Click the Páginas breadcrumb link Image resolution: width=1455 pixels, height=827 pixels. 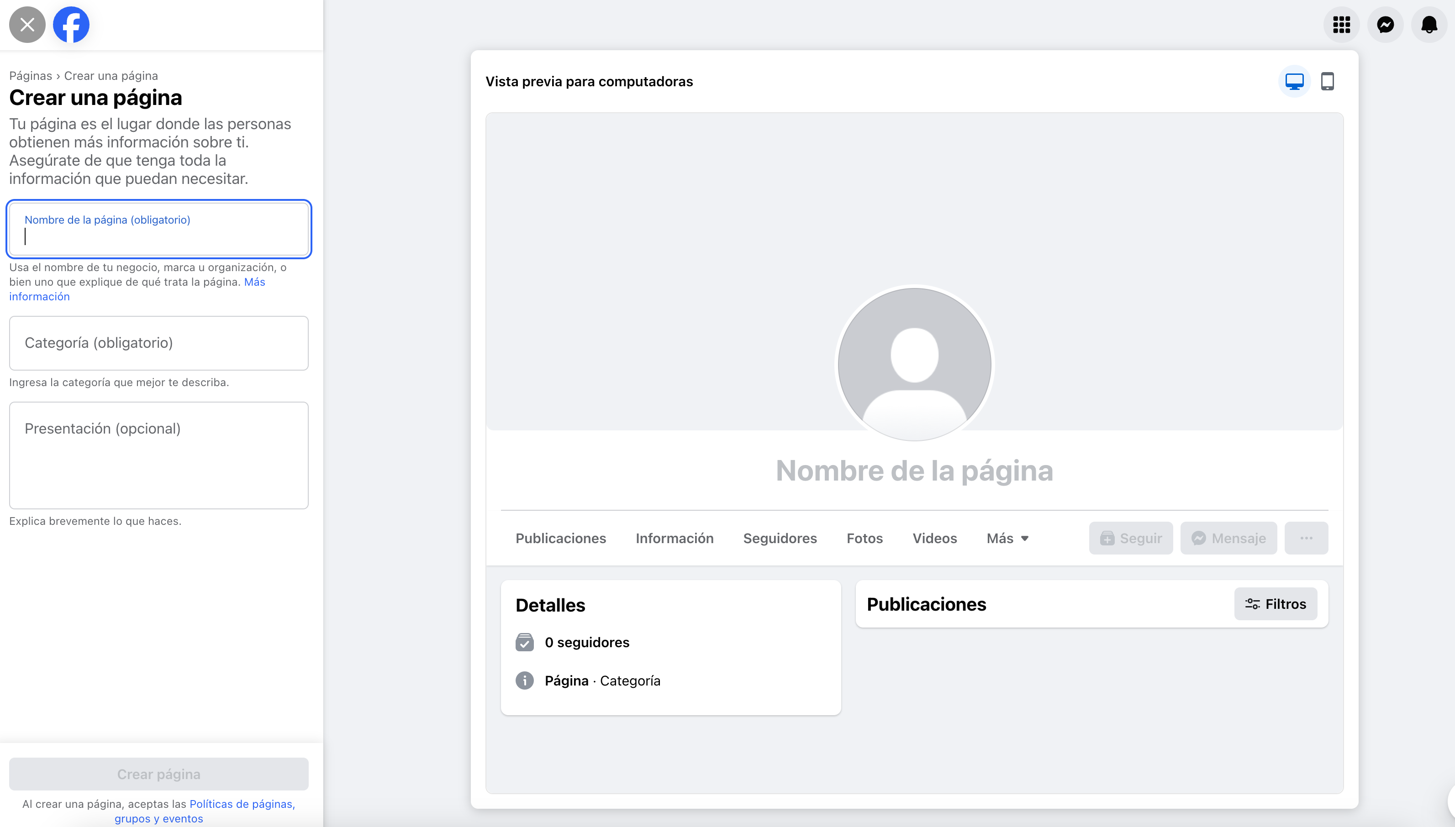click(x=30, y=76)
